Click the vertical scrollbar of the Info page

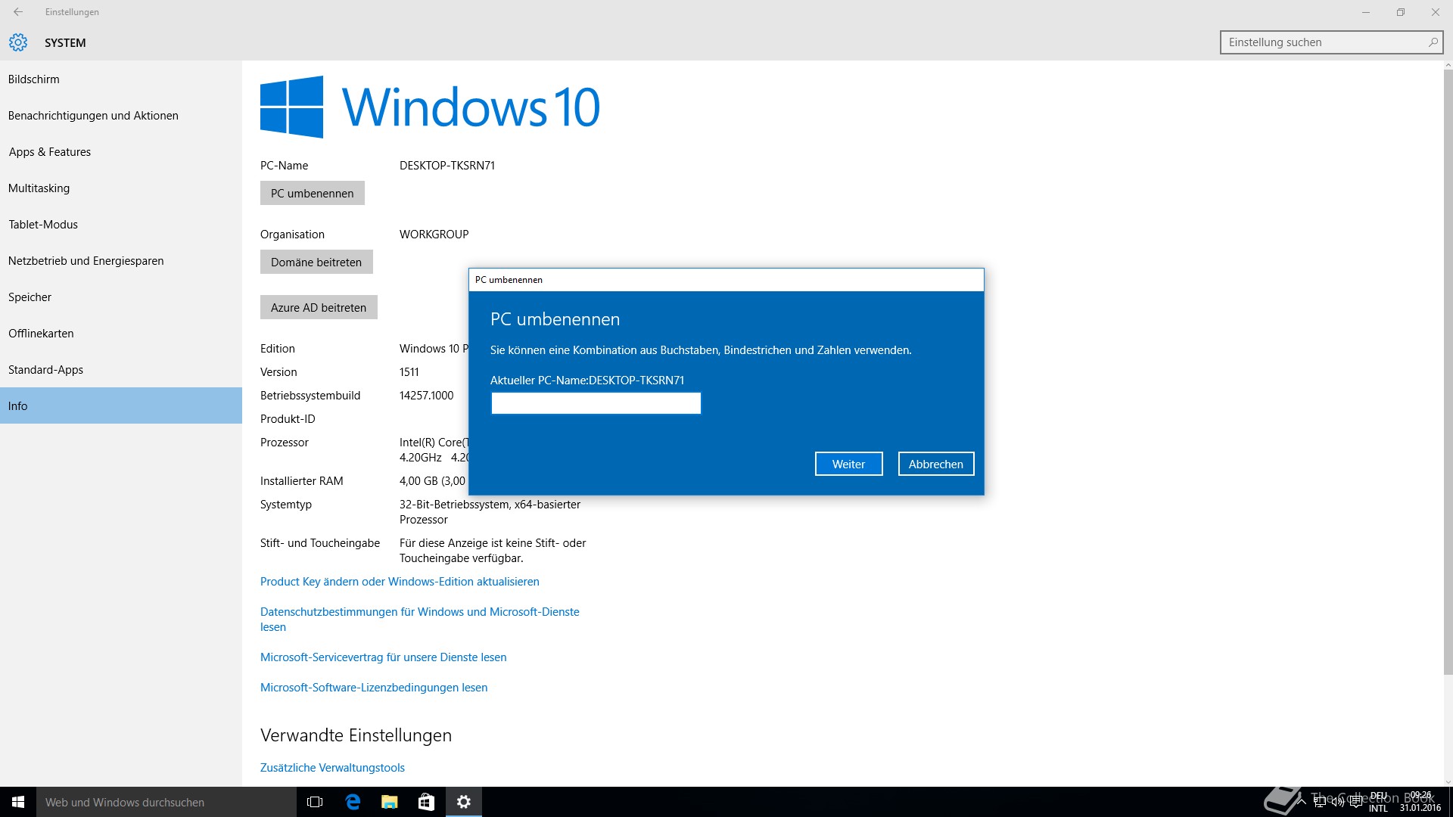tap(1448, 371)
